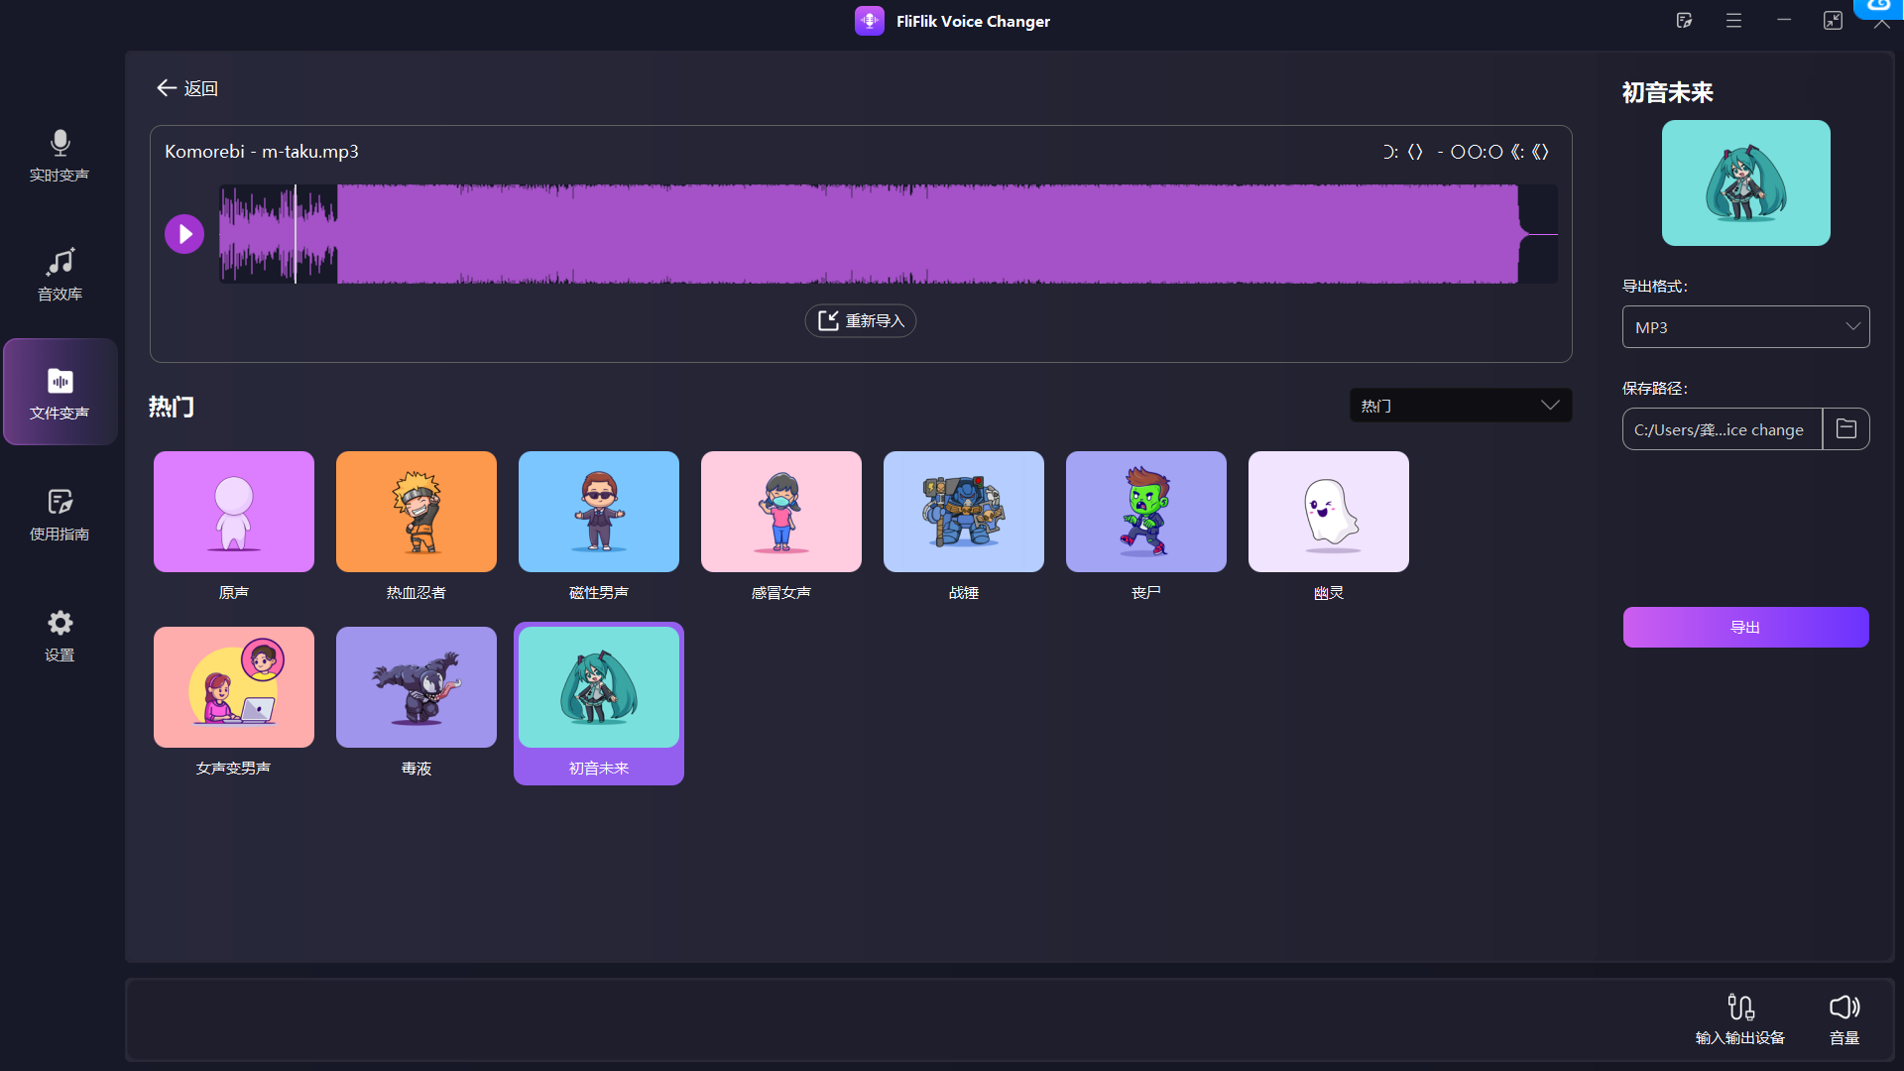Open the feedback note icon in title bar
1904x1071 pixels.
tap(1684, 21)
